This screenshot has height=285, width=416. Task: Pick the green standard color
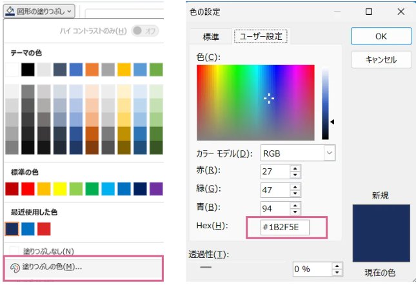(x=92, y=189)
